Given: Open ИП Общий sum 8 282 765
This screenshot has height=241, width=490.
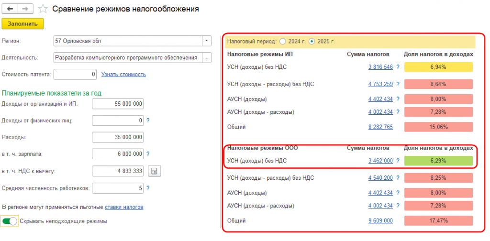Looking at the screenshot, I should tap(380, 127).
